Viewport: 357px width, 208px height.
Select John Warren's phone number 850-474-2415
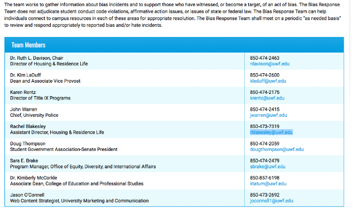264,110
